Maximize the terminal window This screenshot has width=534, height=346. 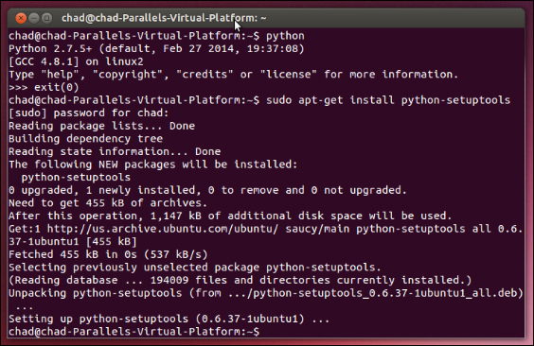(46, 18)
